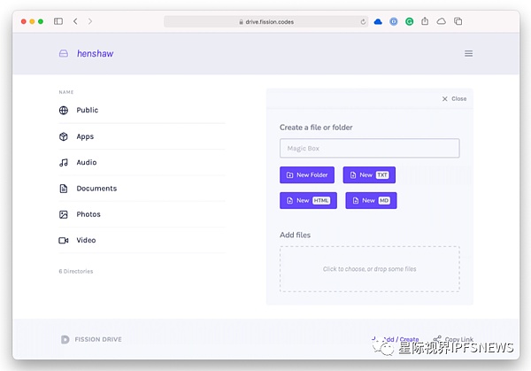
Task: Close the create panel
Action: [x=454, y=99]
